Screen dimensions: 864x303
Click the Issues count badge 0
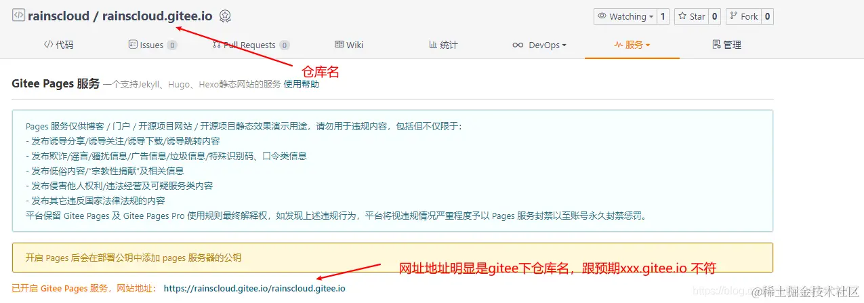pyautogui.click(x=172, y=45)
